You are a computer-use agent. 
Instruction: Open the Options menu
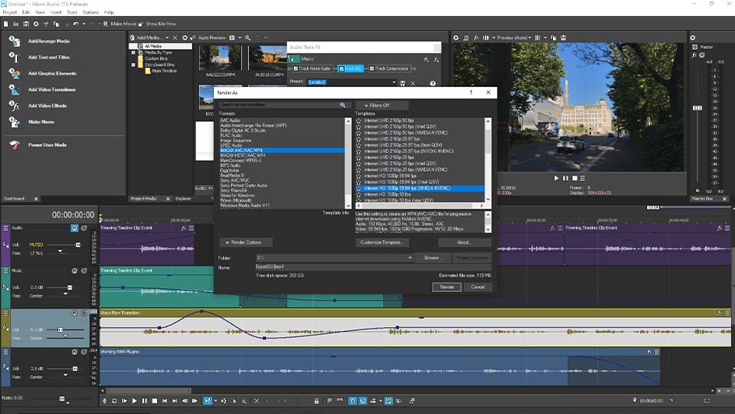click(x=90, y=12)
